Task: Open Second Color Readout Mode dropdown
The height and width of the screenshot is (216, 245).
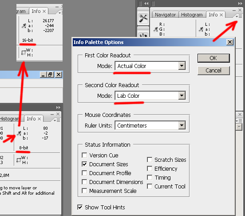Action: tap(182, 96)
